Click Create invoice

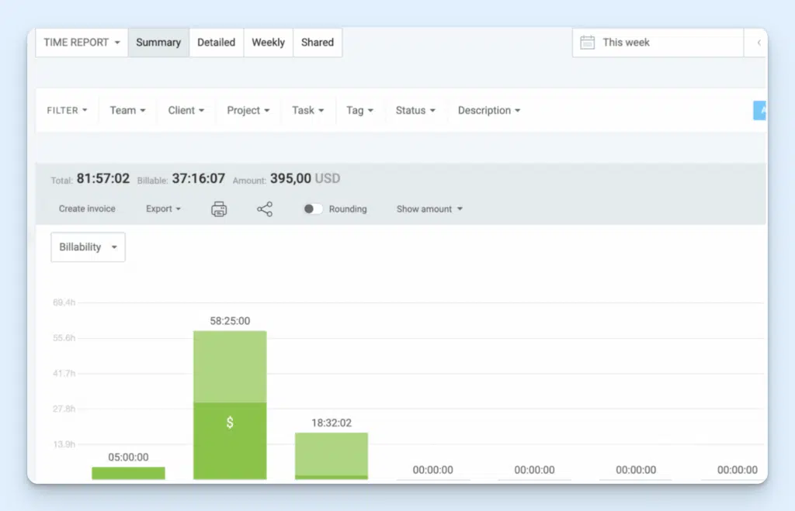pyautogui.click(x=87, y=209)
